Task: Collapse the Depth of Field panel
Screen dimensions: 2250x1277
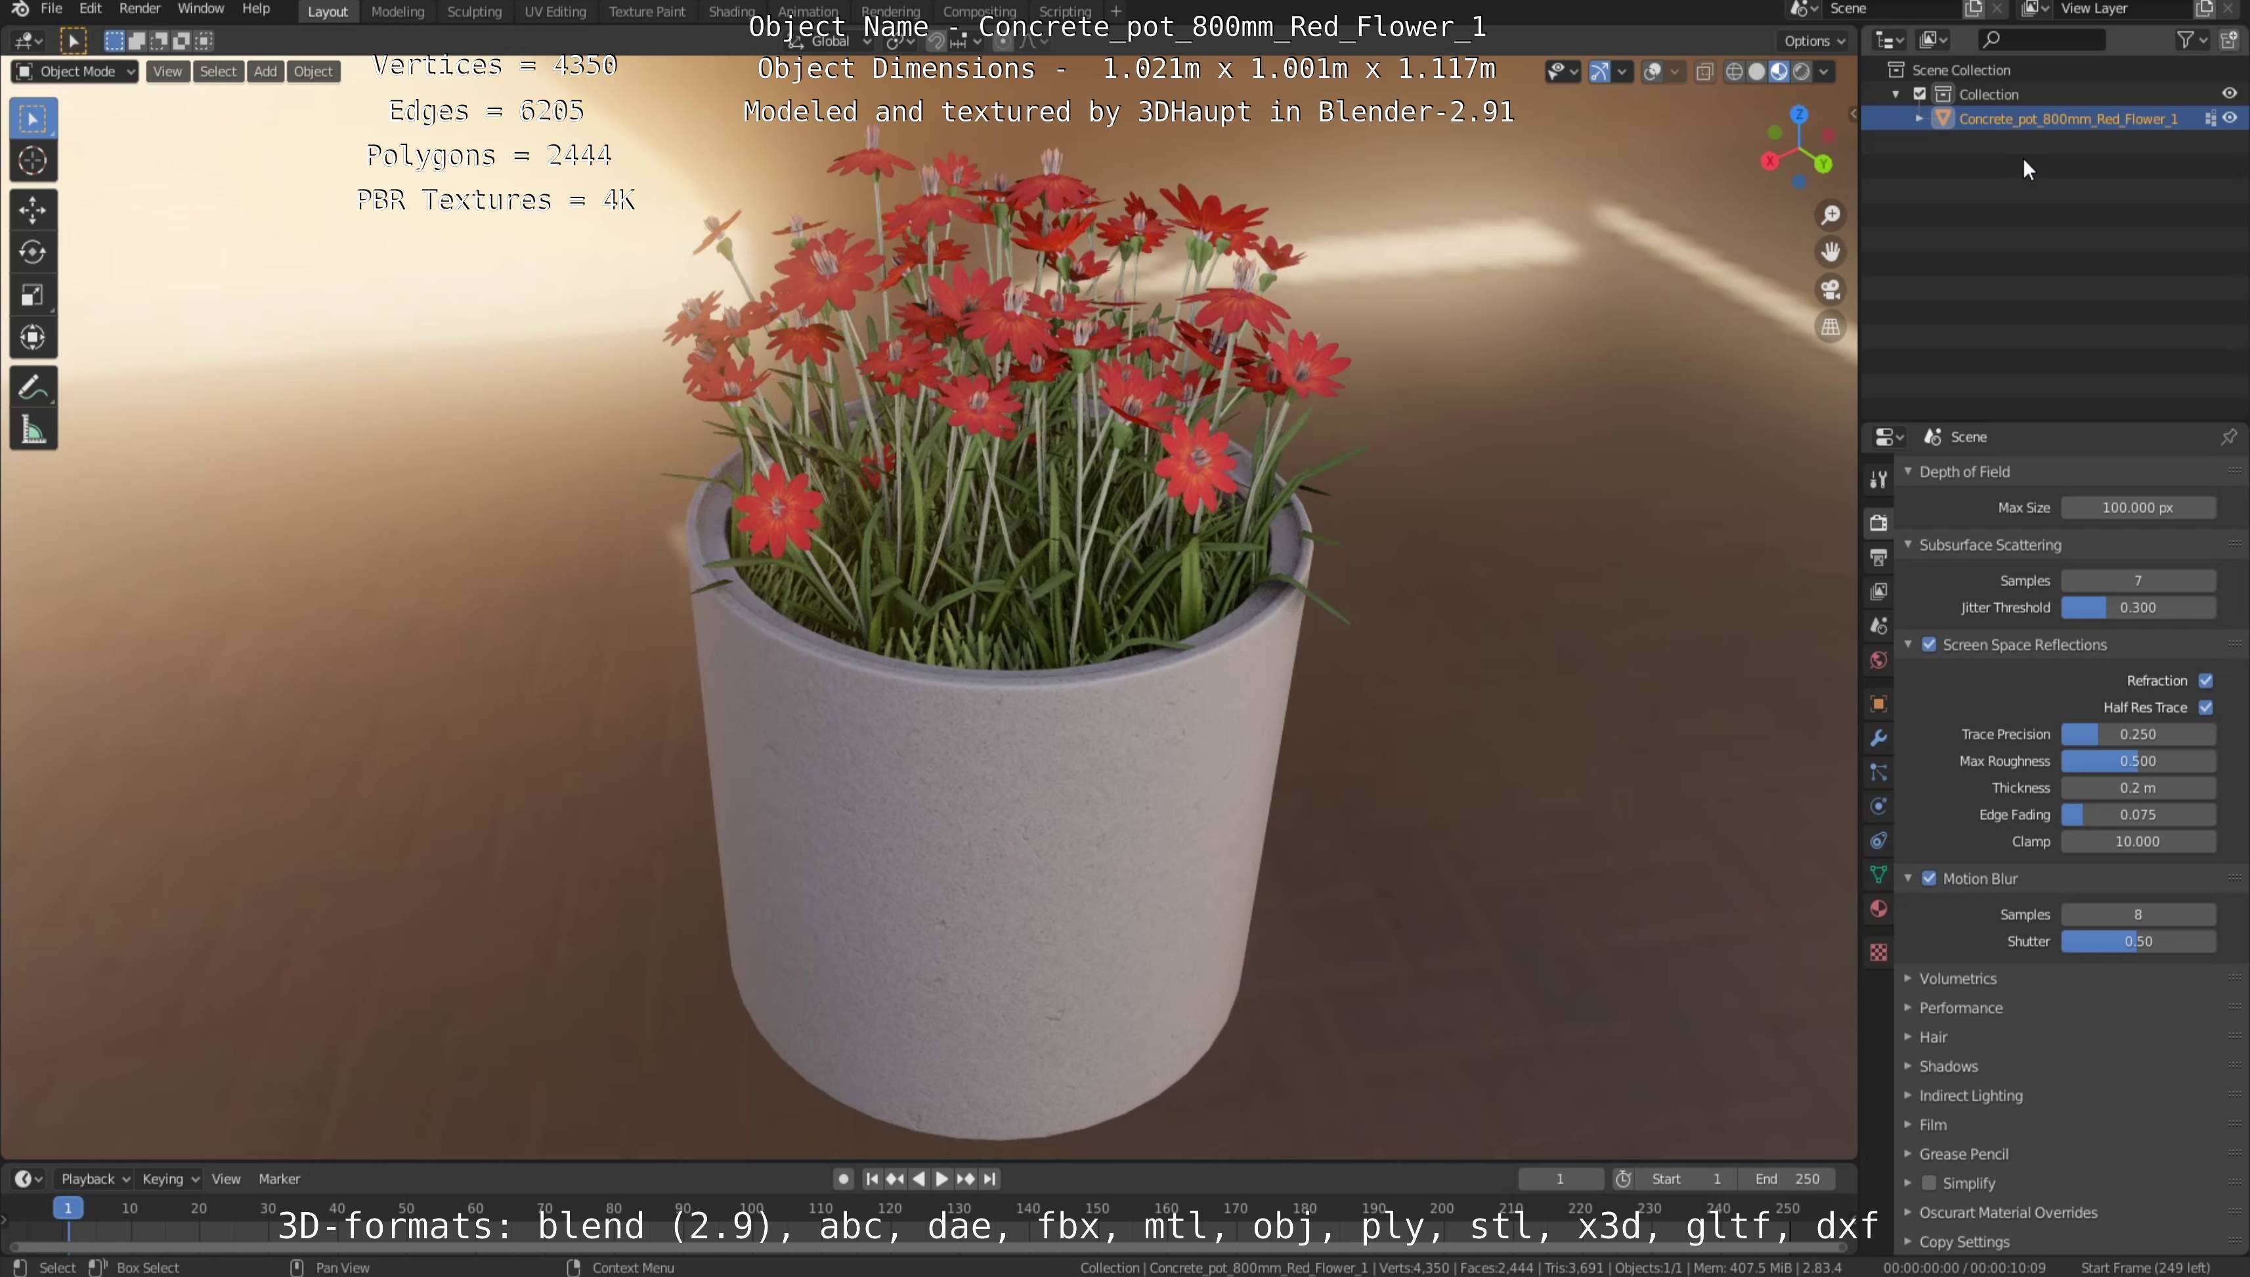Action: [x=1964, y=472]
